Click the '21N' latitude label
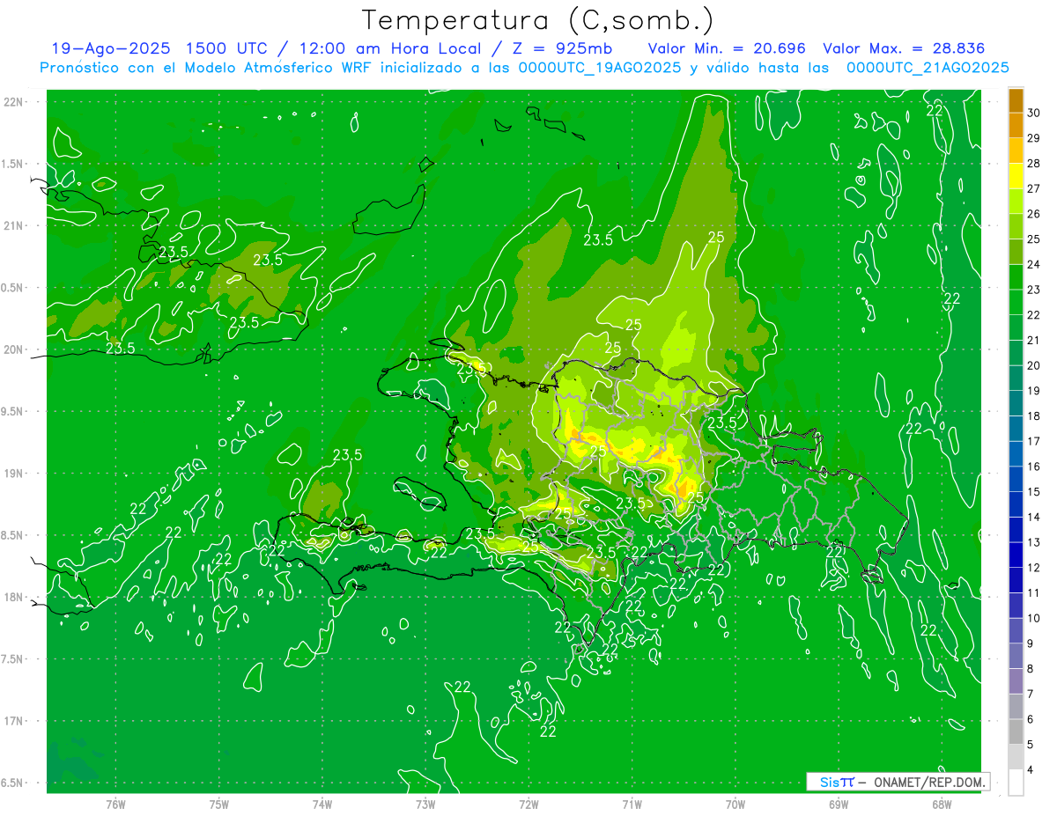This screenshot has width=1057, height=816. click(13, 226)
